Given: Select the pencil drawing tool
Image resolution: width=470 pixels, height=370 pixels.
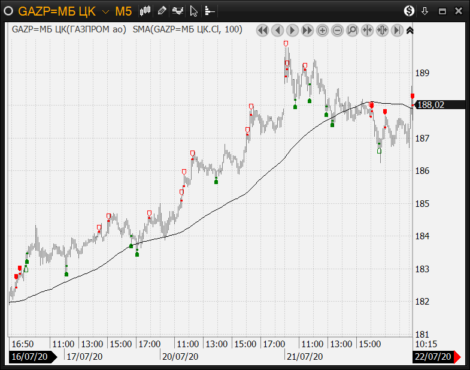Looking at the screenshot, I should point(162,11).
